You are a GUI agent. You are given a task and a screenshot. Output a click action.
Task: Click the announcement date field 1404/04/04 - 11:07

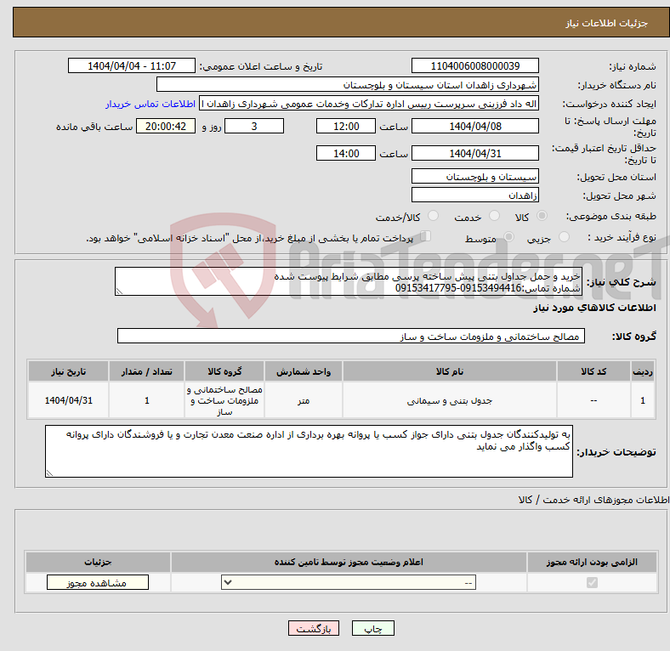(x=132, y=66)
